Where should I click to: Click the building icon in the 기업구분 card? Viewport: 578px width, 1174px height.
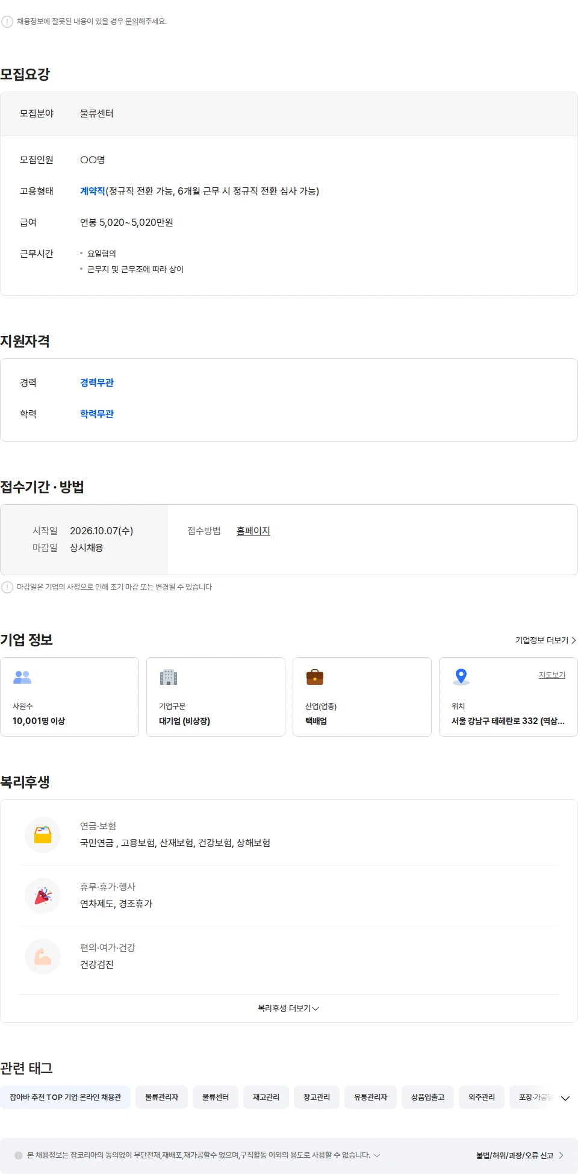click(169, 677)
